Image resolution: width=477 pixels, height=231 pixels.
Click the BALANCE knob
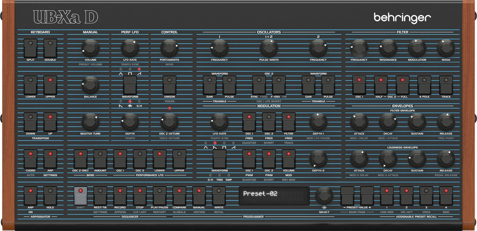click(x=91, y=85)
